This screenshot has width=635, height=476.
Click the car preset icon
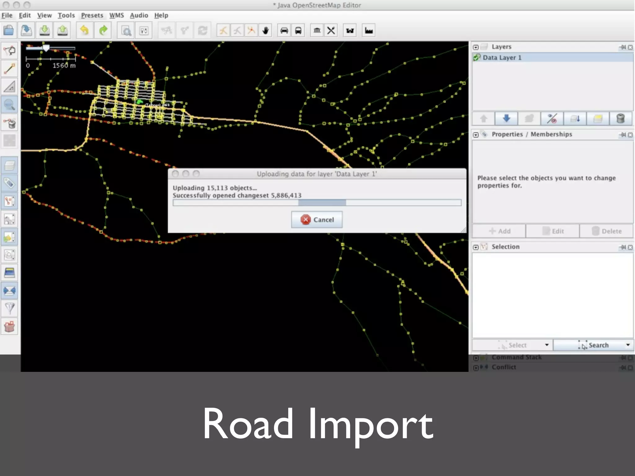(x=284, y=30)
